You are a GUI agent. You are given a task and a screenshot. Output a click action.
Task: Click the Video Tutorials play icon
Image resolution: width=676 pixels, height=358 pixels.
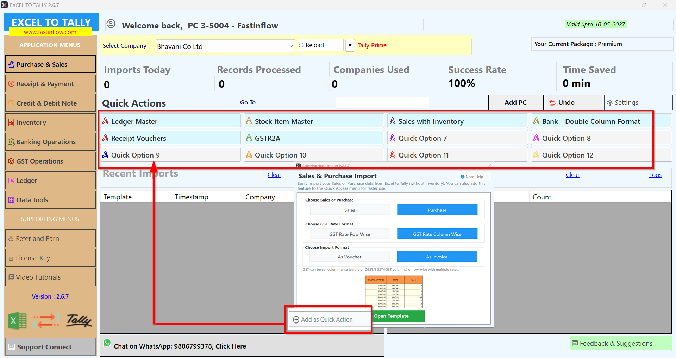point(11,277)
